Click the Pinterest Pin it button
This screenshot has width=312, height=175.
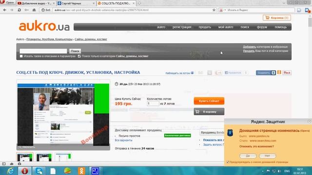click(x=287, y=73)
